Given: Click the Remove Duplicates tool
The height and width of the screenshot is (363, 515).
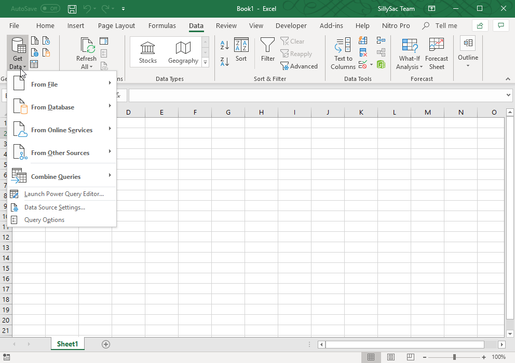Looking at the screenshot, I should tap(362, 52).
